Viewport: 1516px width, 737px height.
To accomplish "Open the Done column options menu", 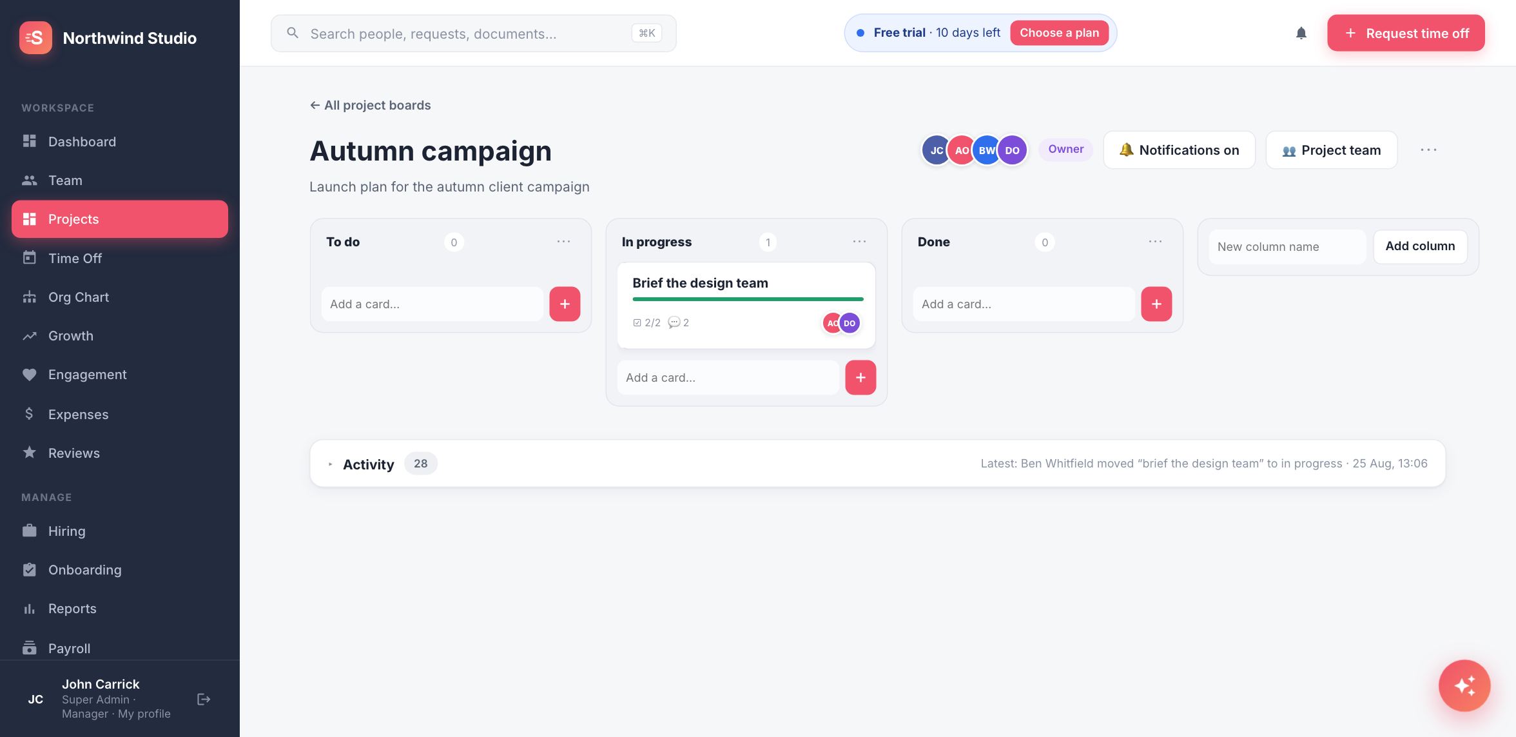I will pyautogui.click(x=1155, y=242).
